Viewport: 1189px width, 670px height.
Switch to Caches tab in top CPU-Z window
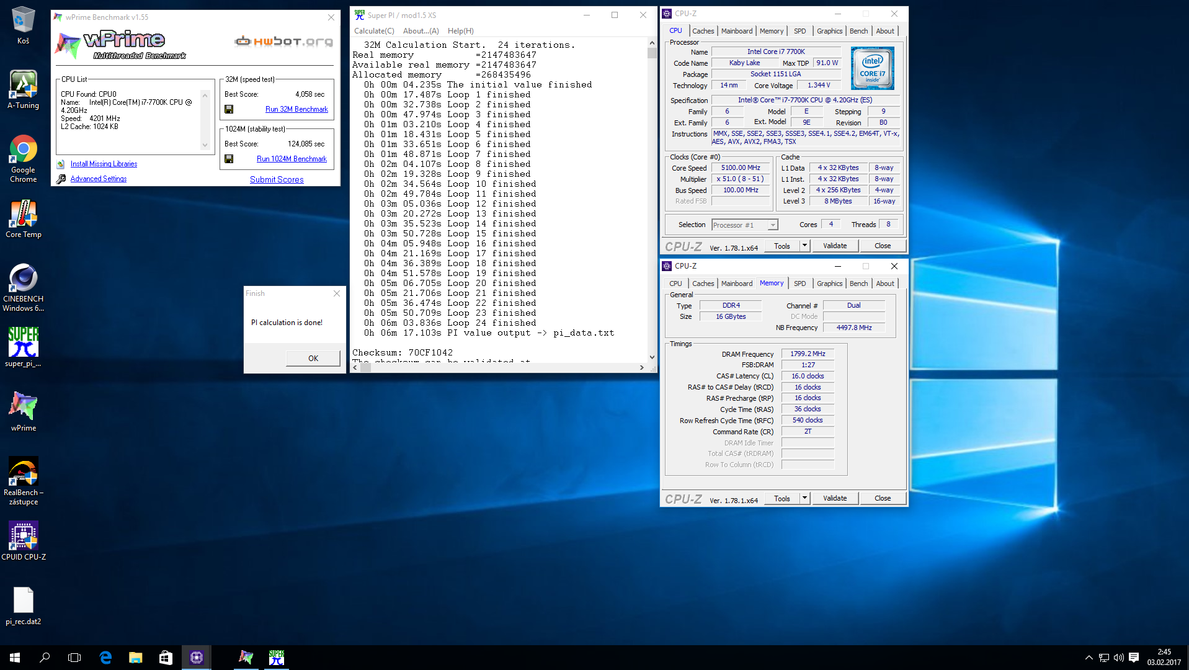pyautogui.click(x=703, y=31)
